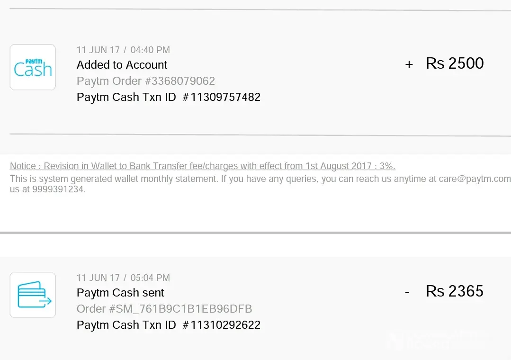
Task: Click Order #SM_761B9C1B1EB96DFB
Action: coord(164,309)
